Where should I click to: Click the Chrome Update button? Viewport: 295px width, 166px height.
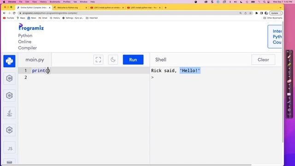click(x=276, y=13)
